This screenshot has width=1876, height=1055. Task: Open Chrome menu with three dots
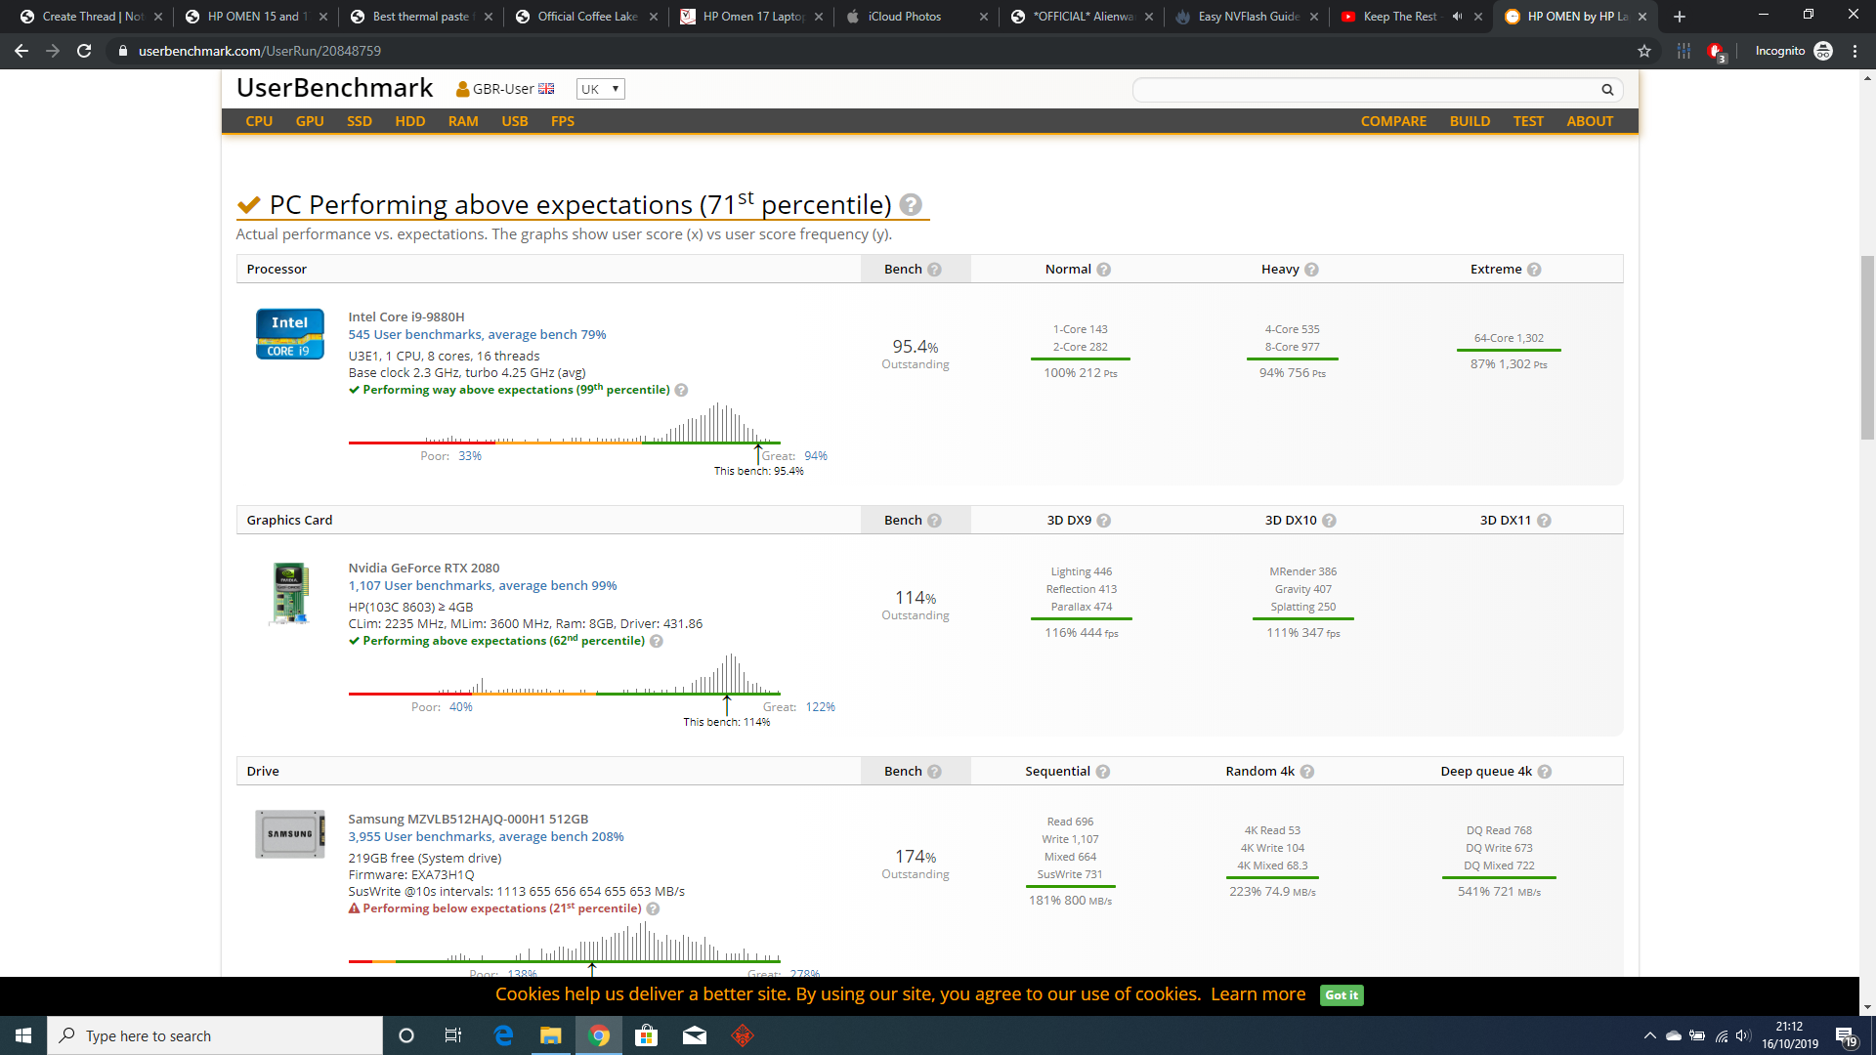(1855, 51)
